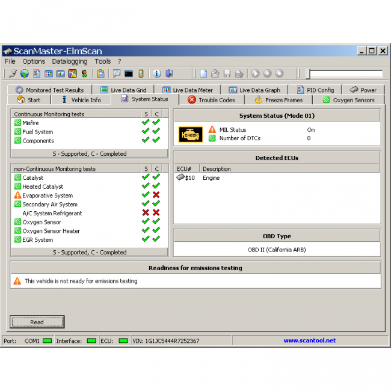Click the blue grid toolbar icon
The height and width of the screenshot is (391, 391).
(48, 73)
